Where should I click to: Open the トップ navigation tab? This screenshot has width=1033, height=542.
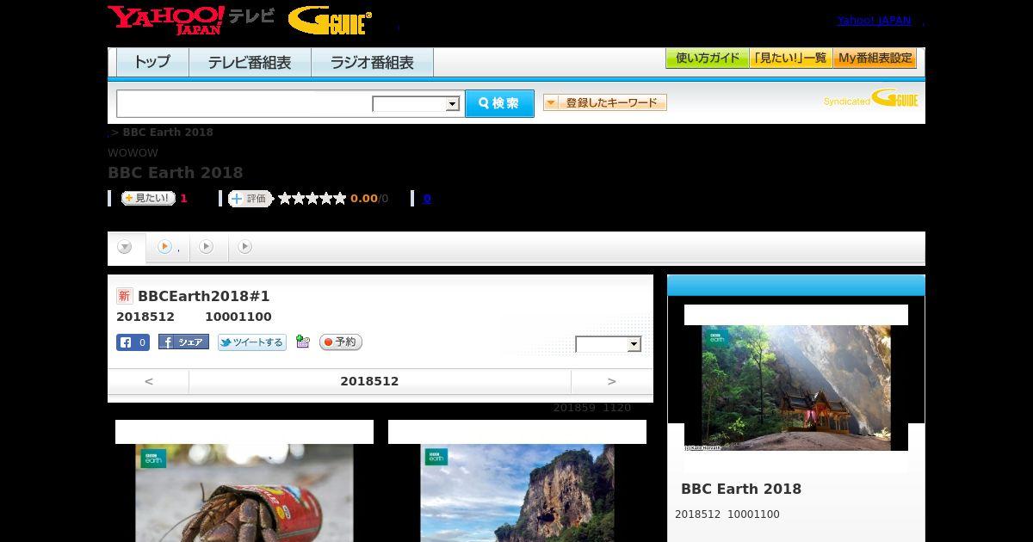152,63
